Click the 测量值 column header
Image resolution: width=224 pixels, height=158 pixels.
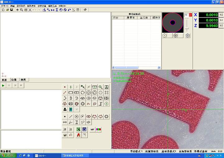pyautogui.click(x=131, y=18)
